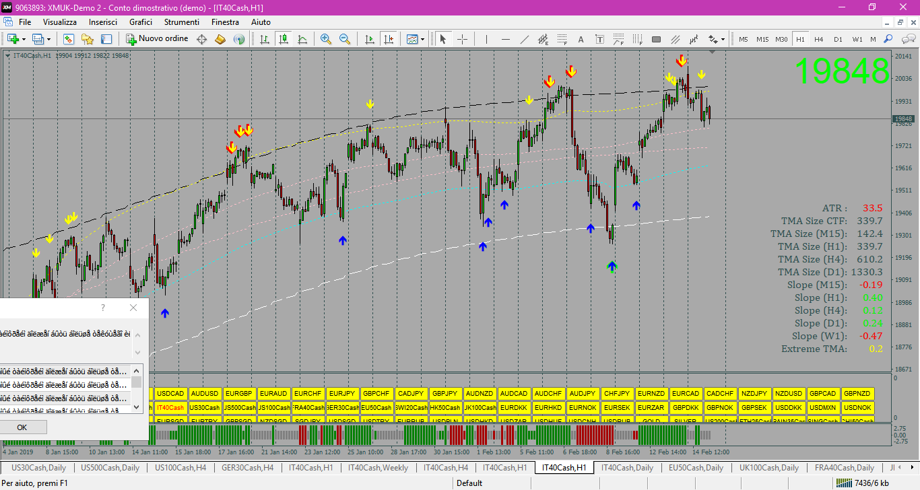Open the Aiuto menu
Image resolution: width=920 pixels, height=490 pixels.
click(x=261, y=22)
